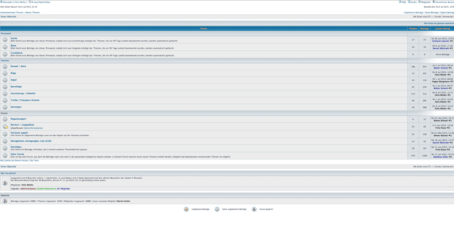Screen dimensions: 454x235
Task: Click Alle Foren als gelesen markieren
Action: (x=439, y=24)
